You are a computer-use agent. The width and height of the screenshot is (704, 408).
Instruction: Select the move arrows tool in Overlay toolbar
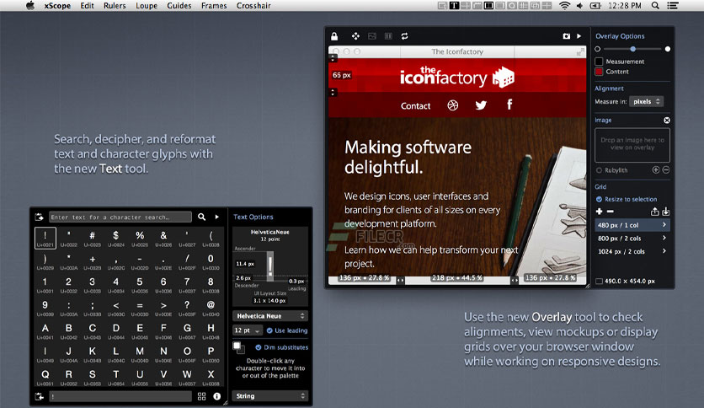tap(355, 36)
